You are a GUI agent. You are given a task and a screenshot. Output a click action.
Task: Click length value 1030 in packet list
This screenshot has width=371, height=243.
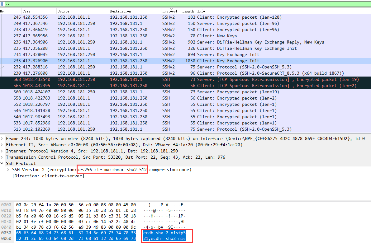click(190, 61)
